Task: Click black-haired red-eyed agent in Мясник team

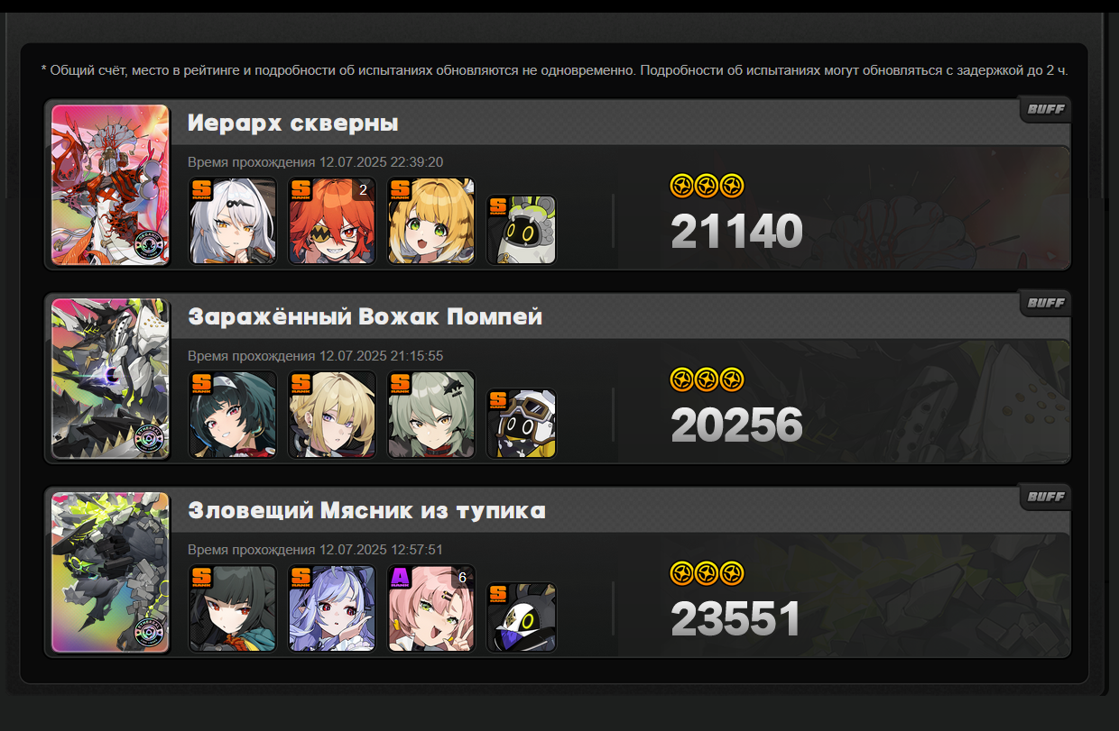Action: coord(233,608)
